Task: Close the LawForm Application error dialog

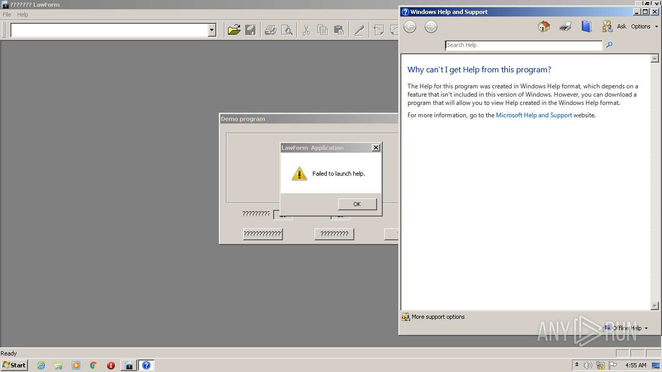Action: coord(376,148)
